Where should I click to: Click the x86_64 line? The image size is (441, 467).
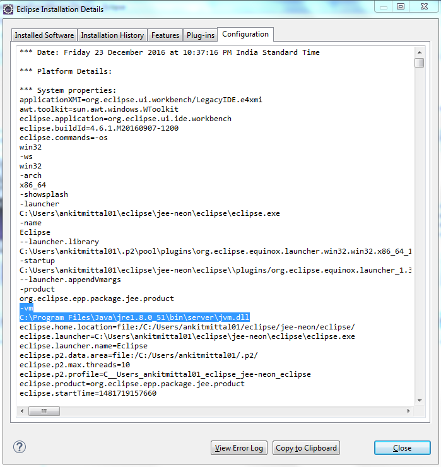tap(33, 185)
